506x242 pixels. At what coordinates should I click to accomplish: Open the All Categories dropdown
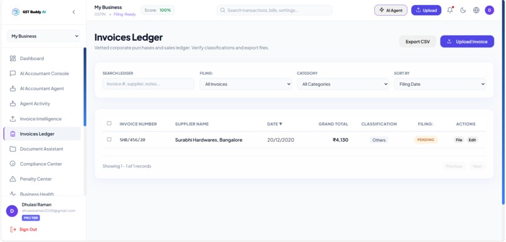(343, 84)
